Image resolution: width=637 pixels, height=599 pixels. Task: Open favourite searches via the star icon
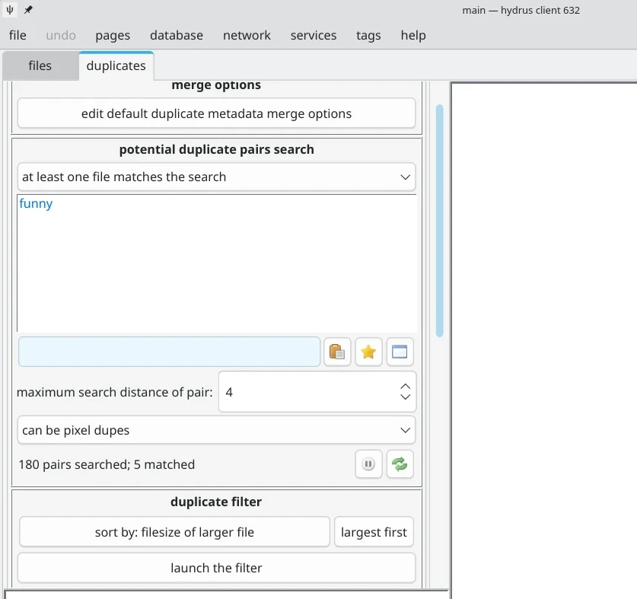368,352
